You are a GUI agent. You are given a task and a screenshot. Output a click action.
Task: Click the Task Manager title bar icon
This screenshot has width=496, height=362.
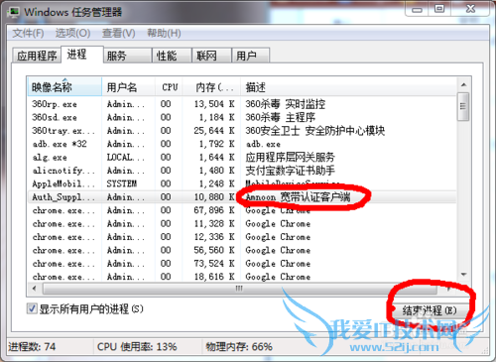[x=14, y=12]
